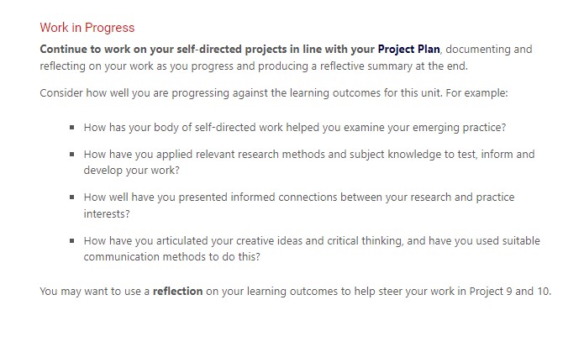The image size is (584, 342).
Task: Click the "communication methods to do this?" line
Action: [171, 255]
